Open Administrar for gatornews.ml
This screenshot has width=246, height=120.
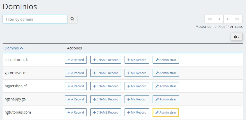pyautogui.click(x=166, y=73)
